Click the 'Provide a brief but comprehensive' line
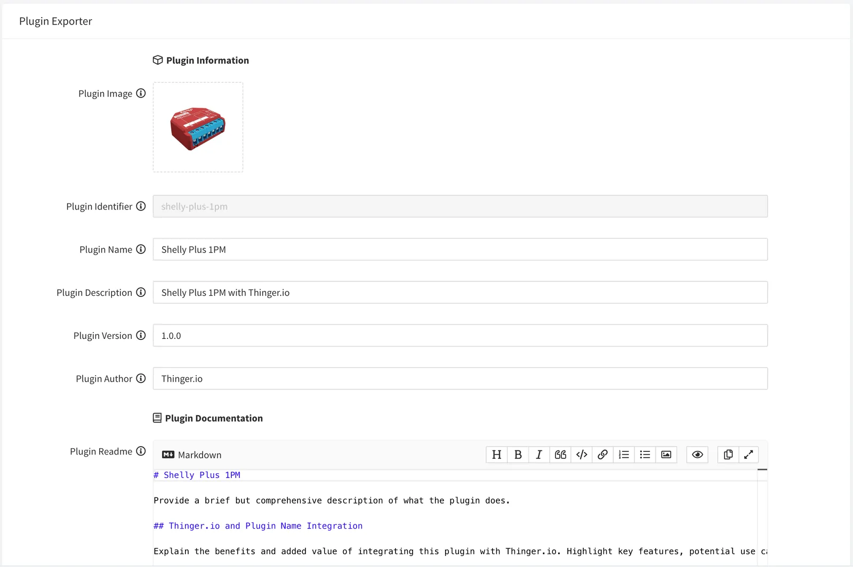This screenshot has width=853, height=567. click(332, 500)
